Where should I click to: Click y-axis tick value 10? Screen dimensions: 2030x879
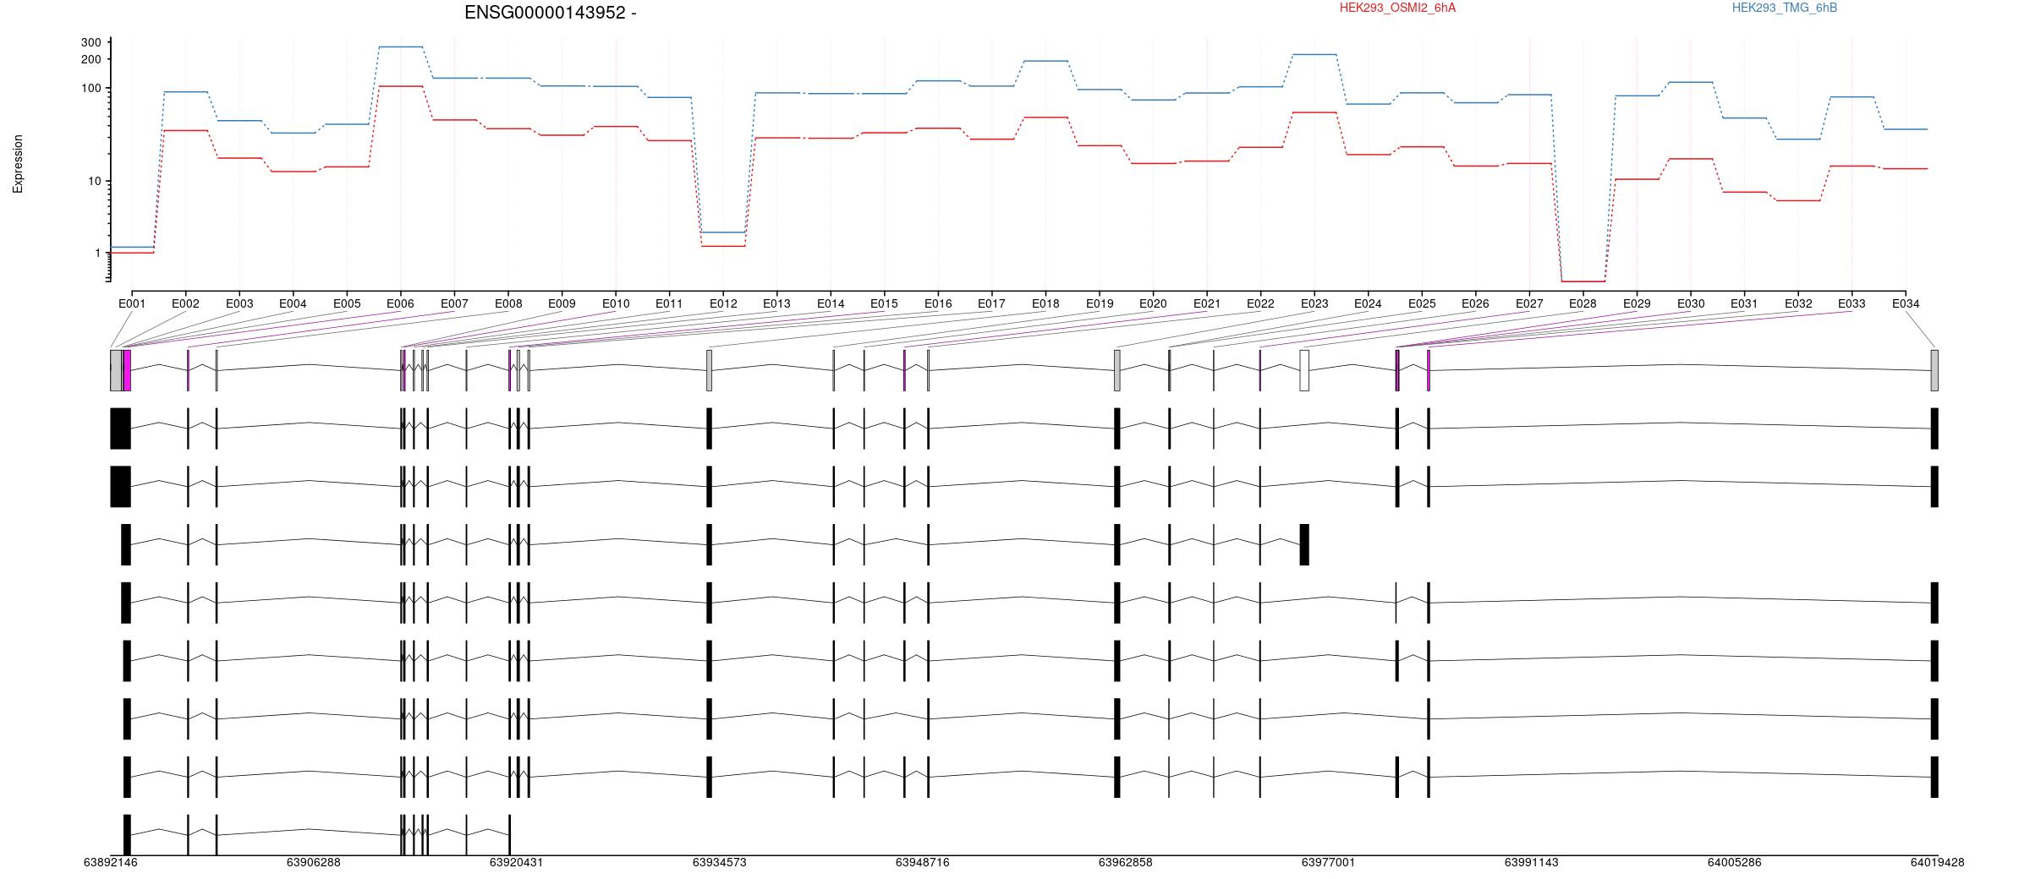click(x=95, y=182)
